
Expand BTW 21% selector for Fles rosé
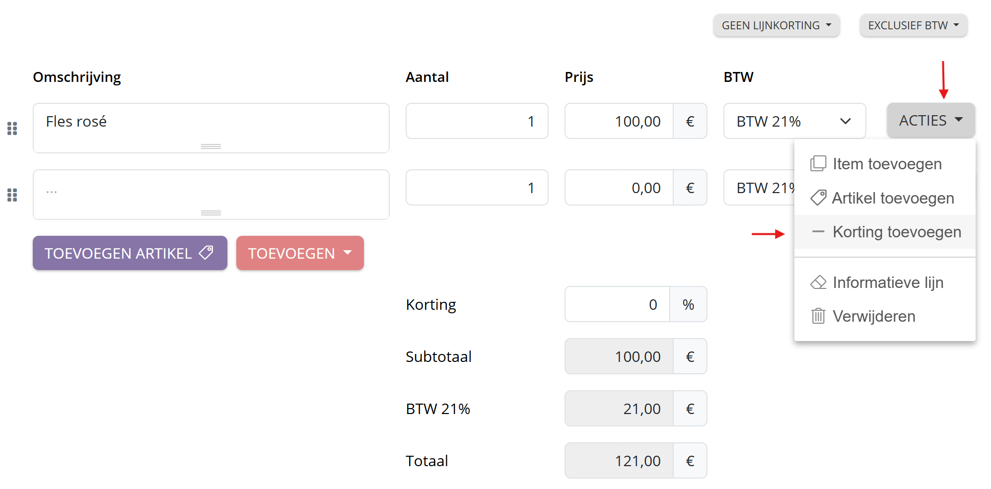coord(794,121)
